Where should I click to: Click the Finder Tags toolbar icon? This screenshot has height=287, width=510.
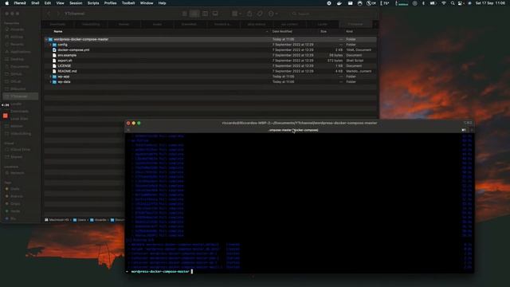(x=260, y=14)
